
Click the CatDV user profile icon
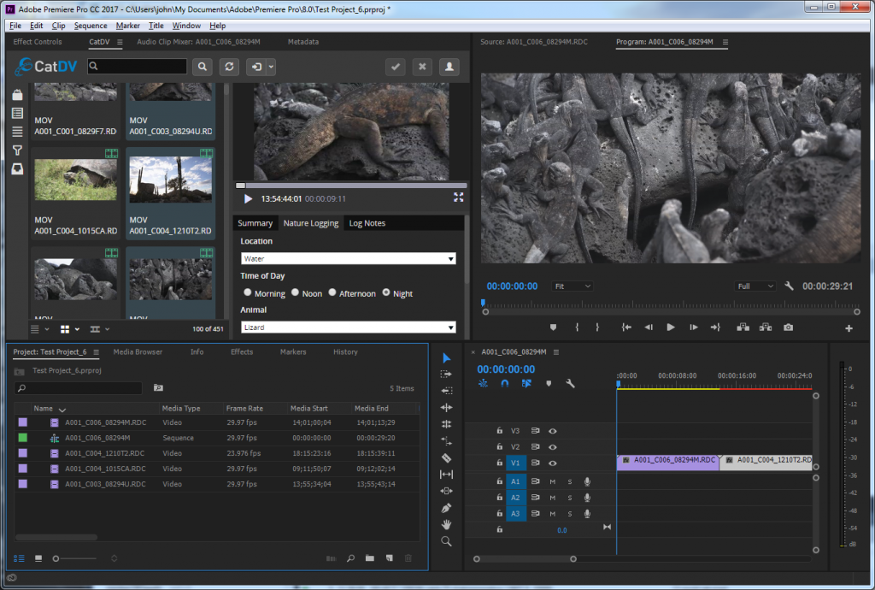coord(449,67)
